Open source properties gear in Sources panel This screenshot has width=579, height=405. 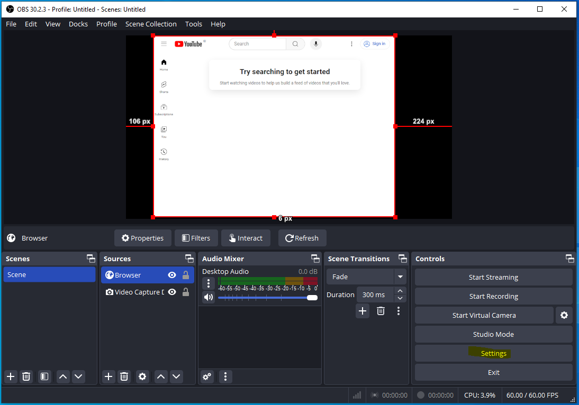click(142, 376)
